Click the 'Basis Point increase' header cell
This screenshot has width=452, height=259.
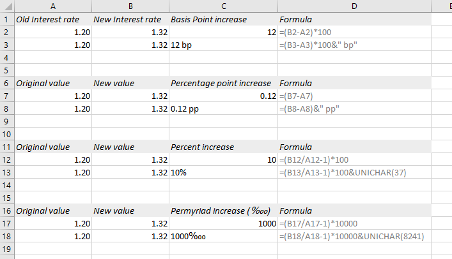(x=223, y=19)
